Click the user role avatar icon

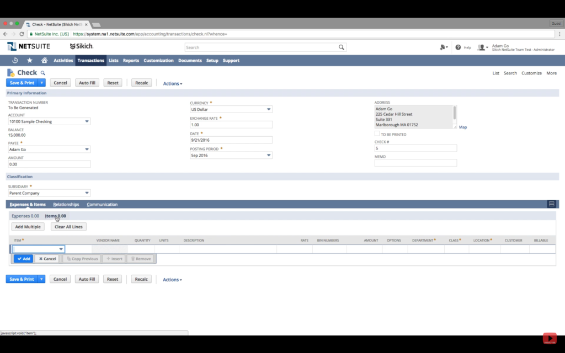(x=482, y=47)
